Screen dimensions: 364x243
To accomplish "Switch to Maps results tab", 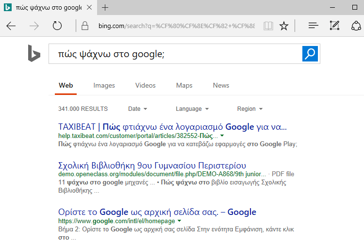I will pos(184,85).
